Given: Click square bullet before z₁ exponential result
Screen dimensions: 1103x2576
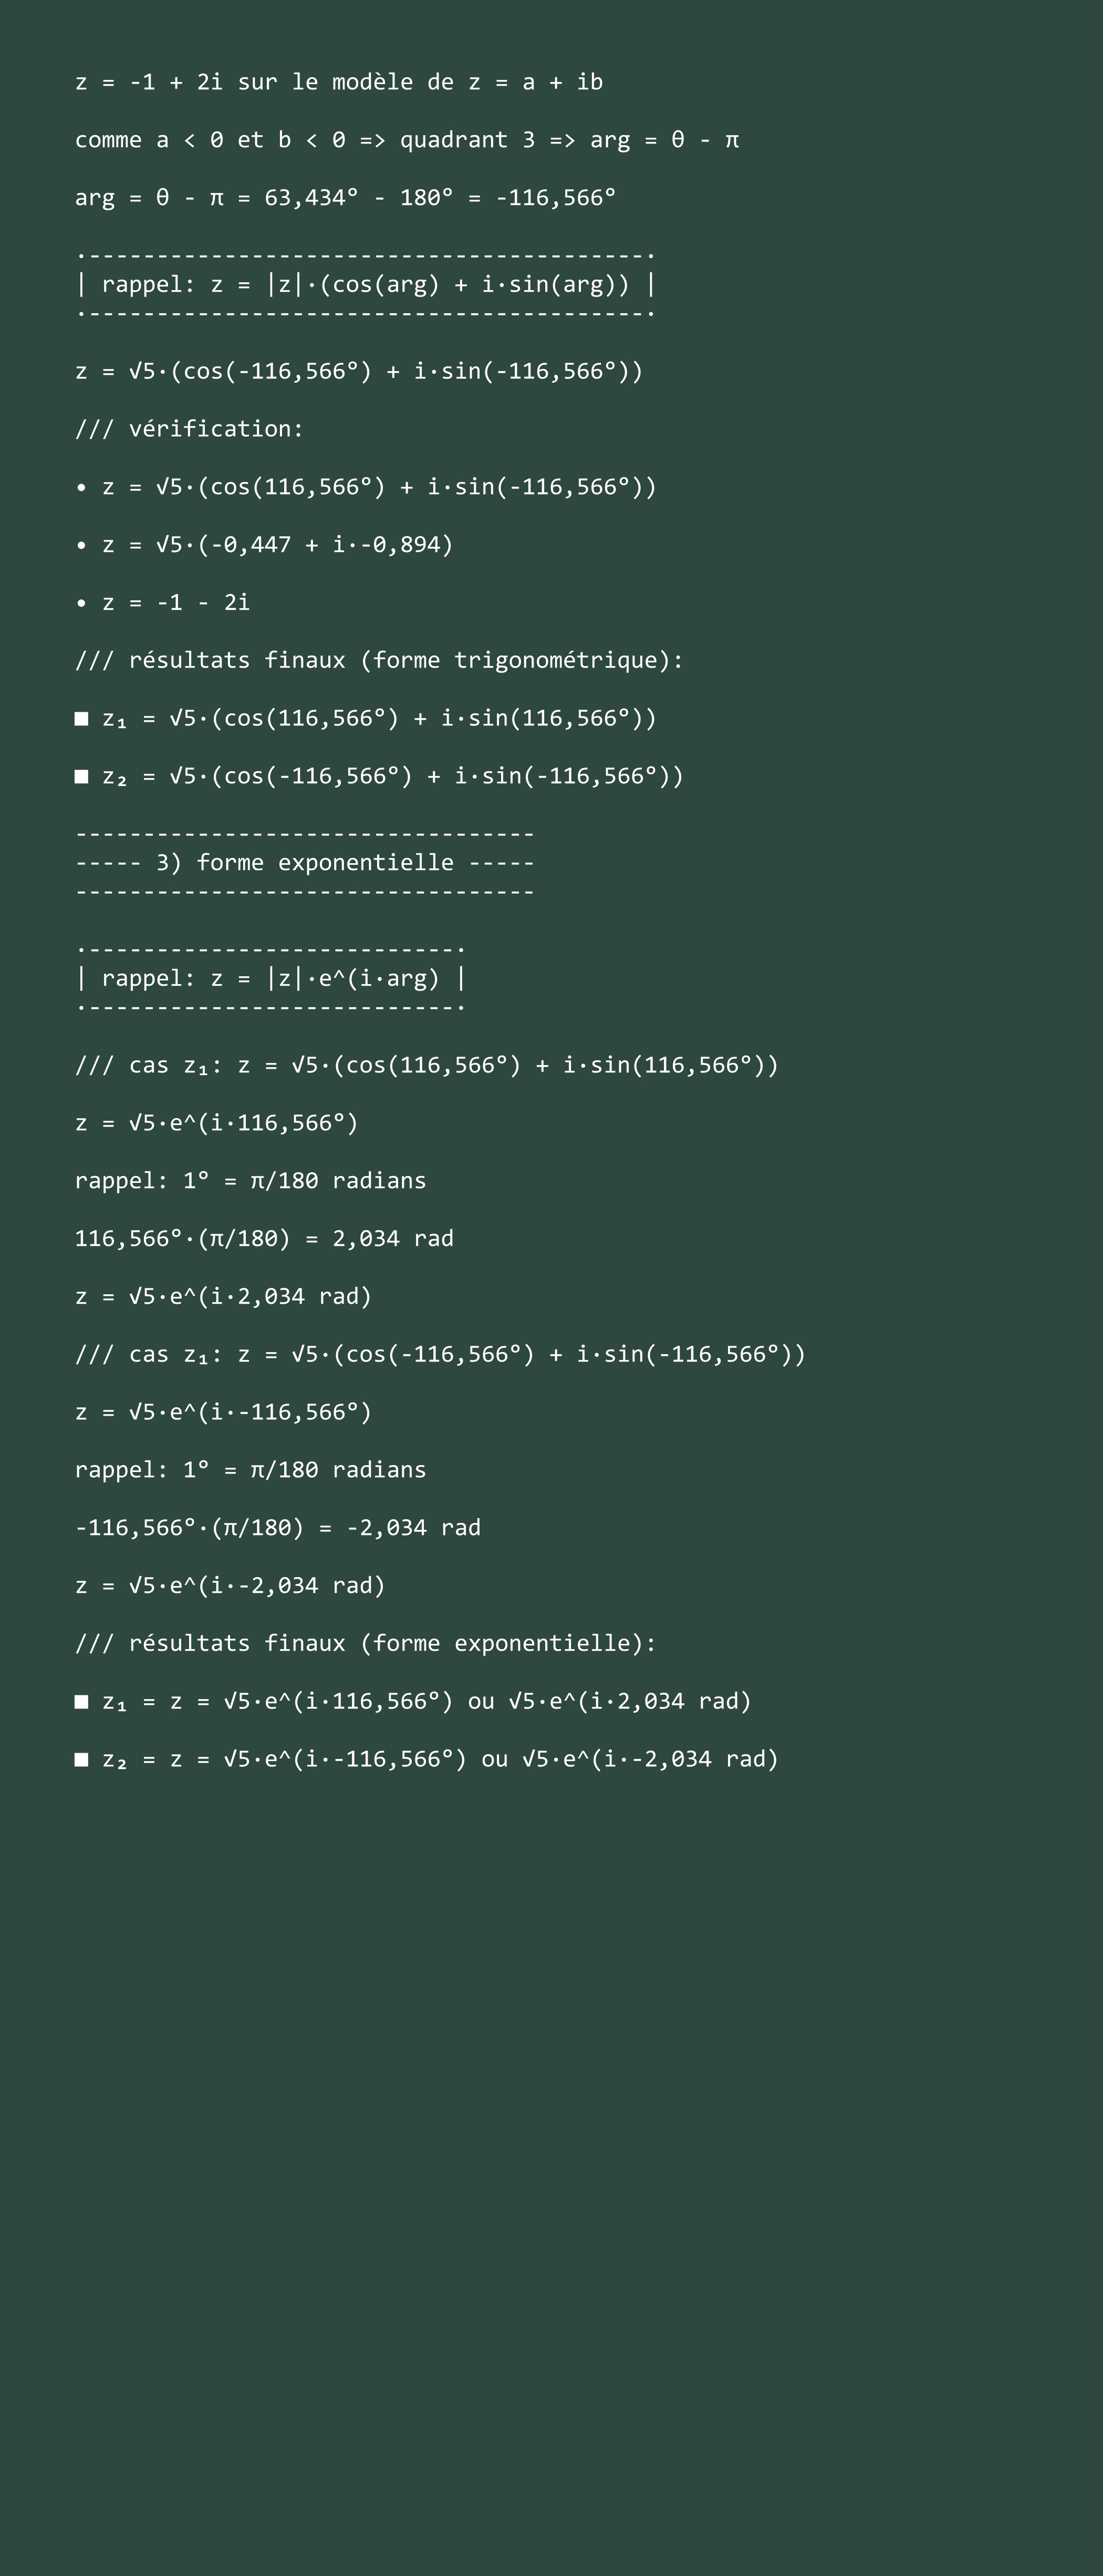Looking at the screenshot, I should (82, 1702).
